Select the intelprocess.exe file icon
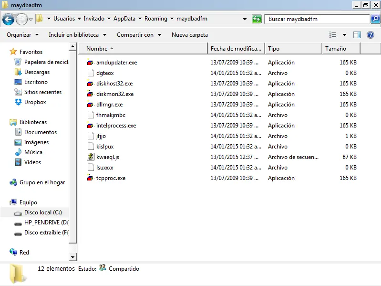 click(90, 125)
